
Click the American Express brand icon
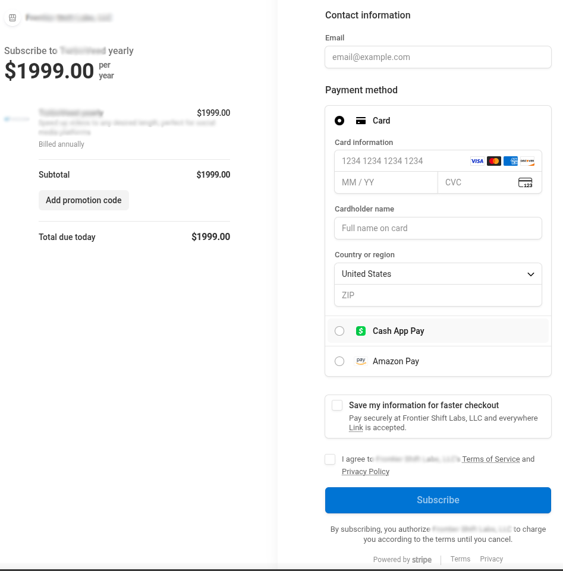510,160
